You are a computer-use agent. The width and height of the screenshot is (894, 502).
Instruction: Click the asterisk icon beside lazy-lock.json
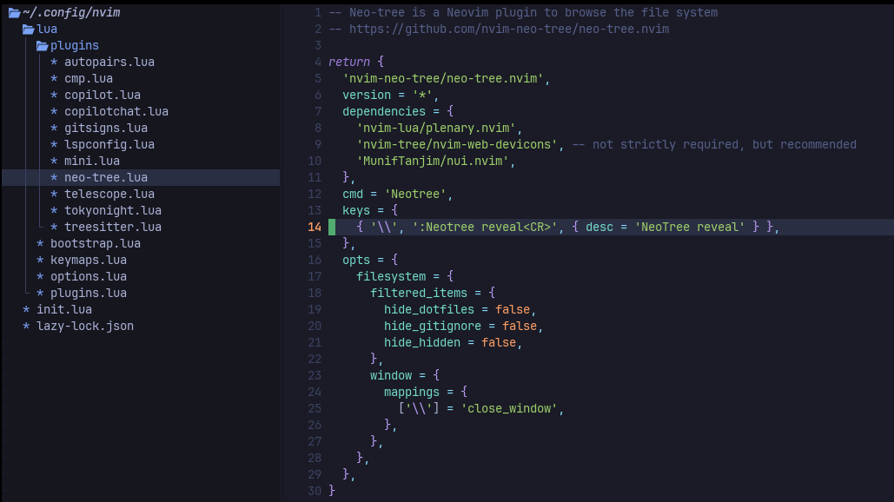[x=26, y=327]
